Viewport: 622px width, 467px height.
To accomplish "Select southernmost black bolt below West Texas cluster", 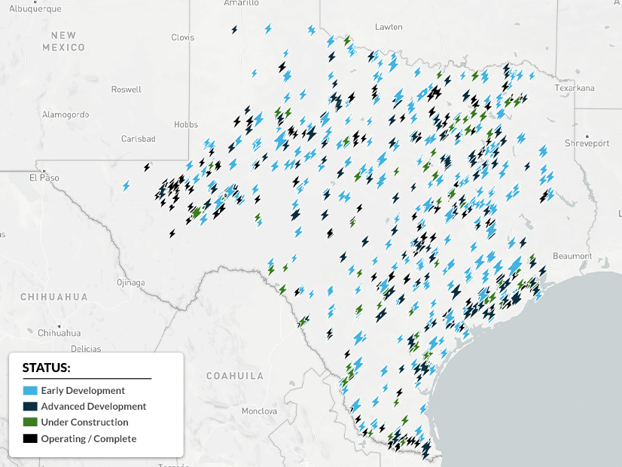I will tap(172, 233).
